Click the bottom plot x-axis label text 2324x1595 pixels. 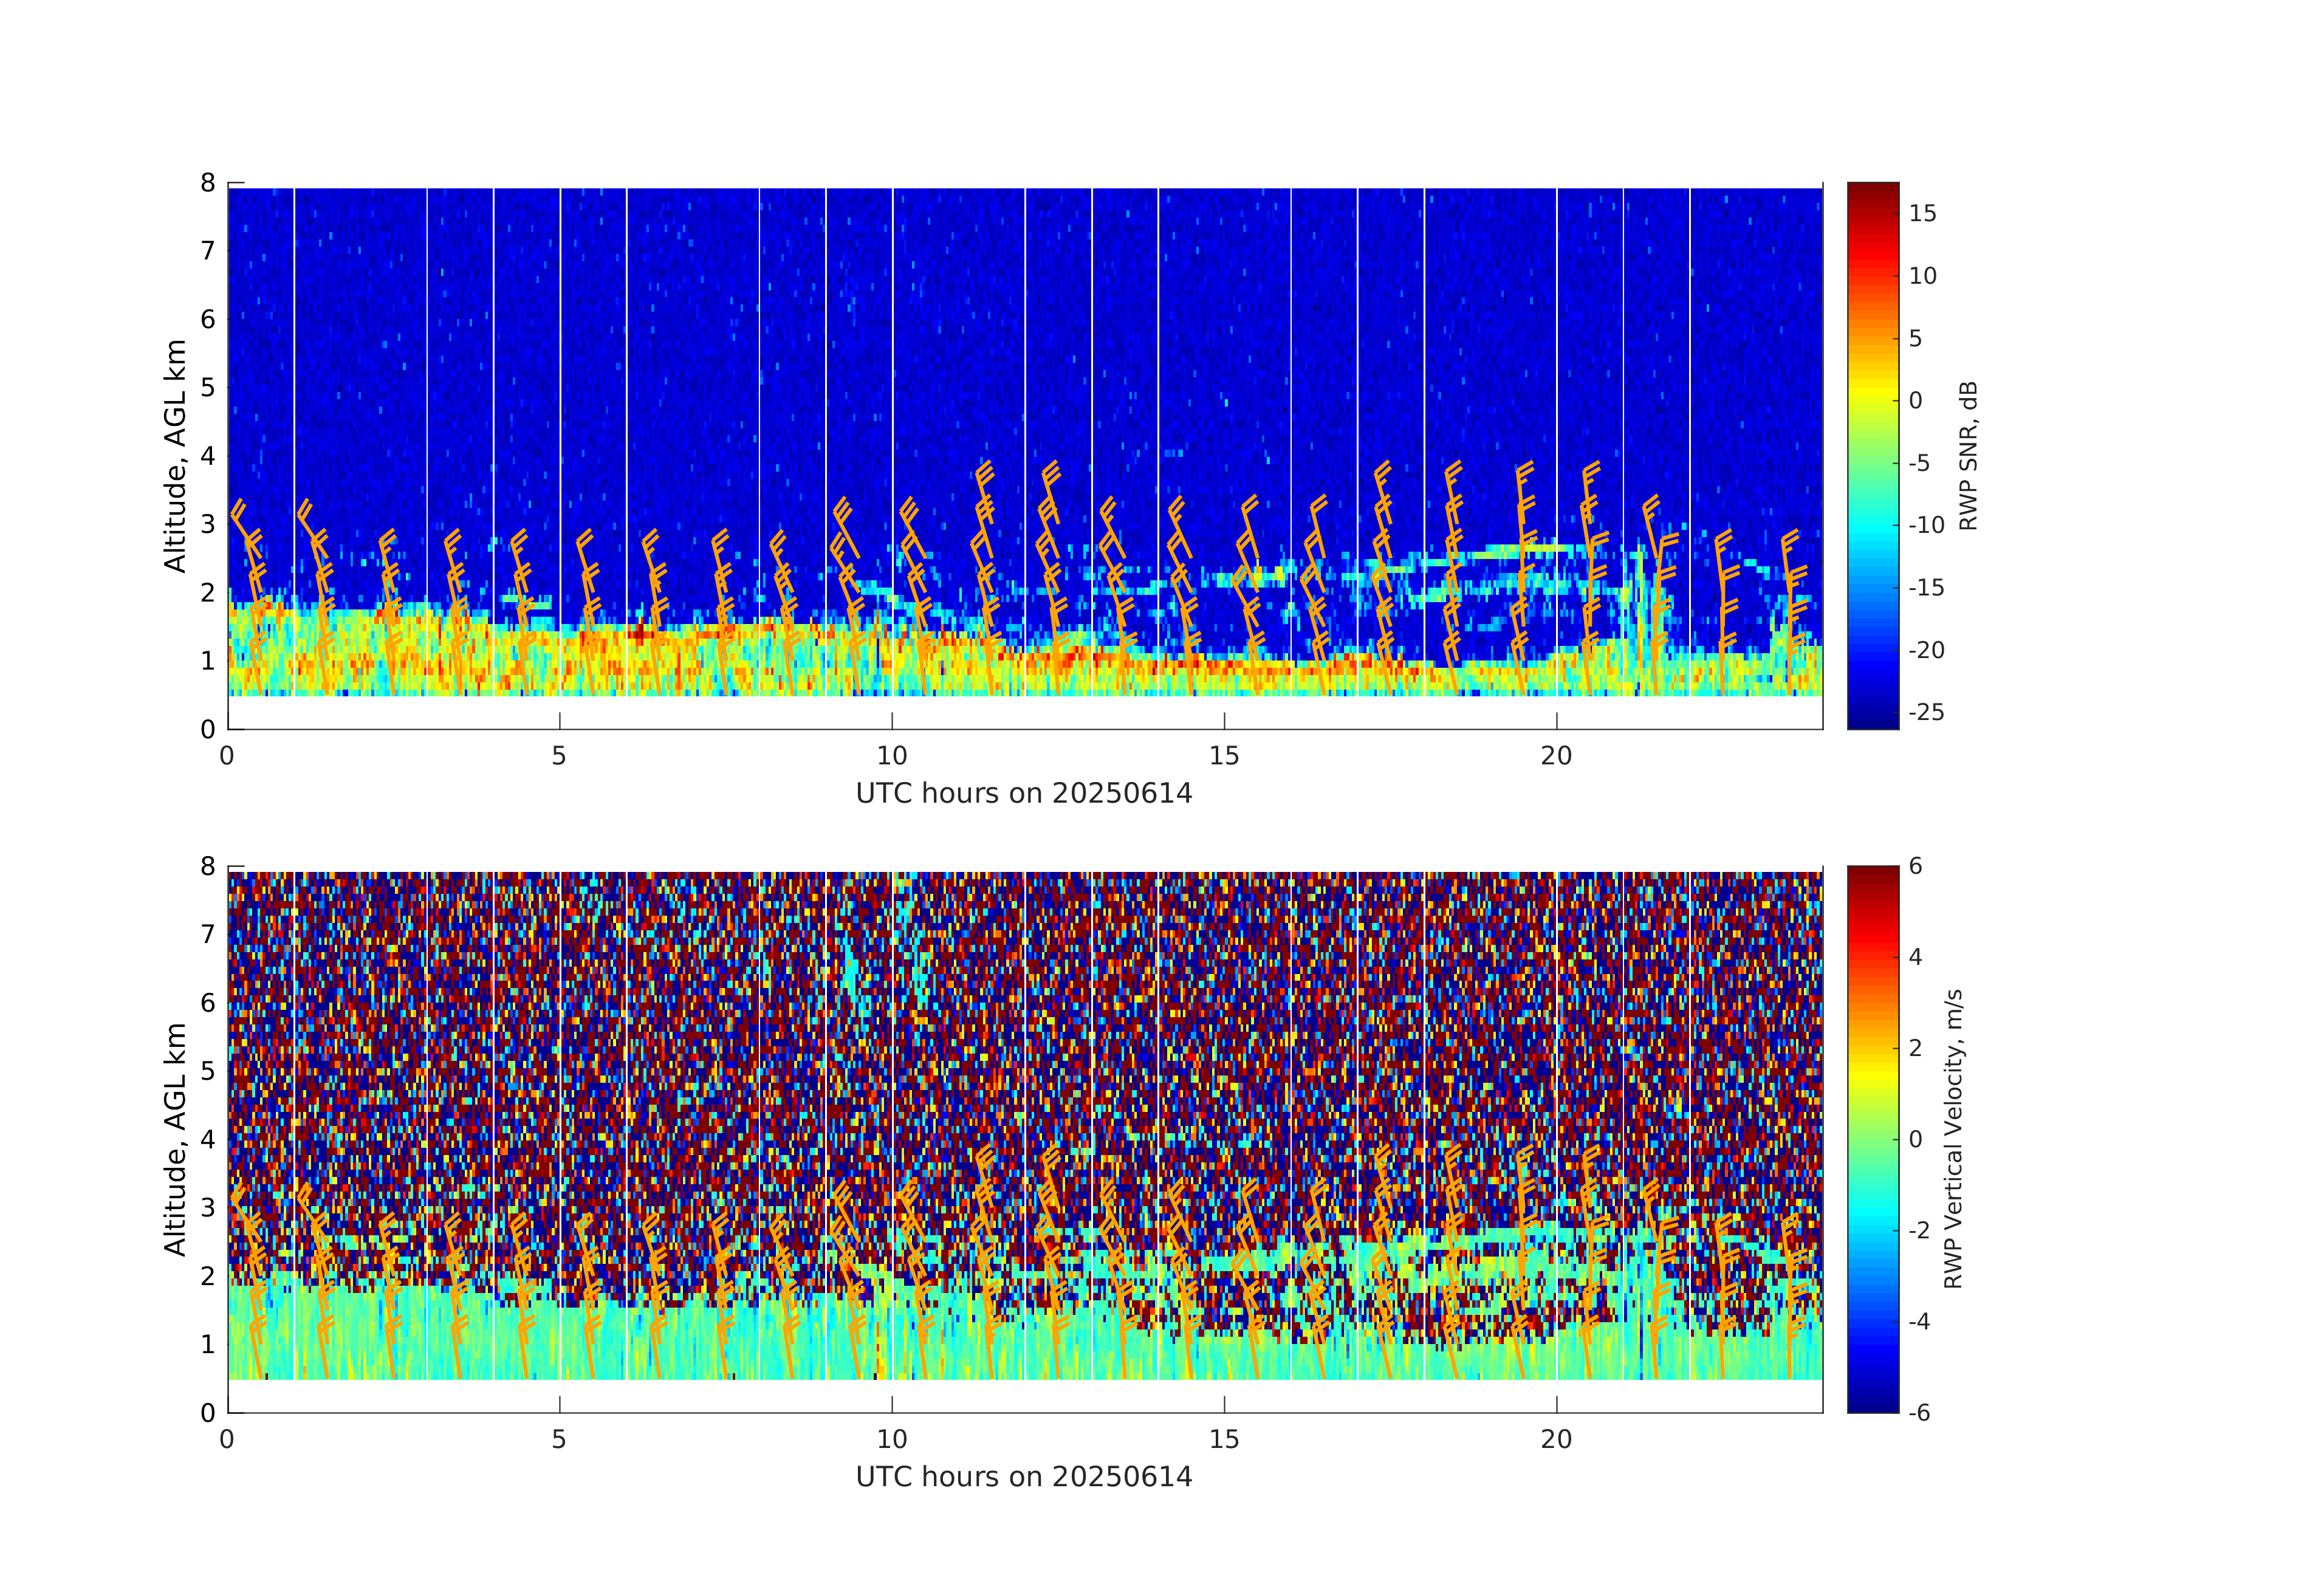(1024, 1477)
